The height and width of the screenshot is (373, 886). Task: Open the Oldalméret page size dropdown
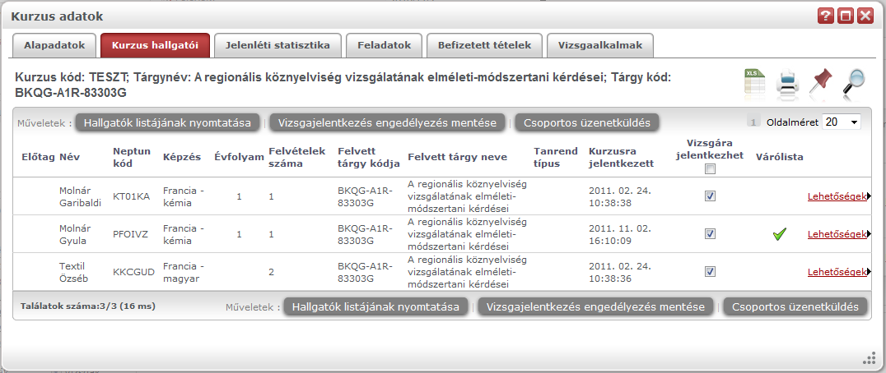[x=842, y=122]
